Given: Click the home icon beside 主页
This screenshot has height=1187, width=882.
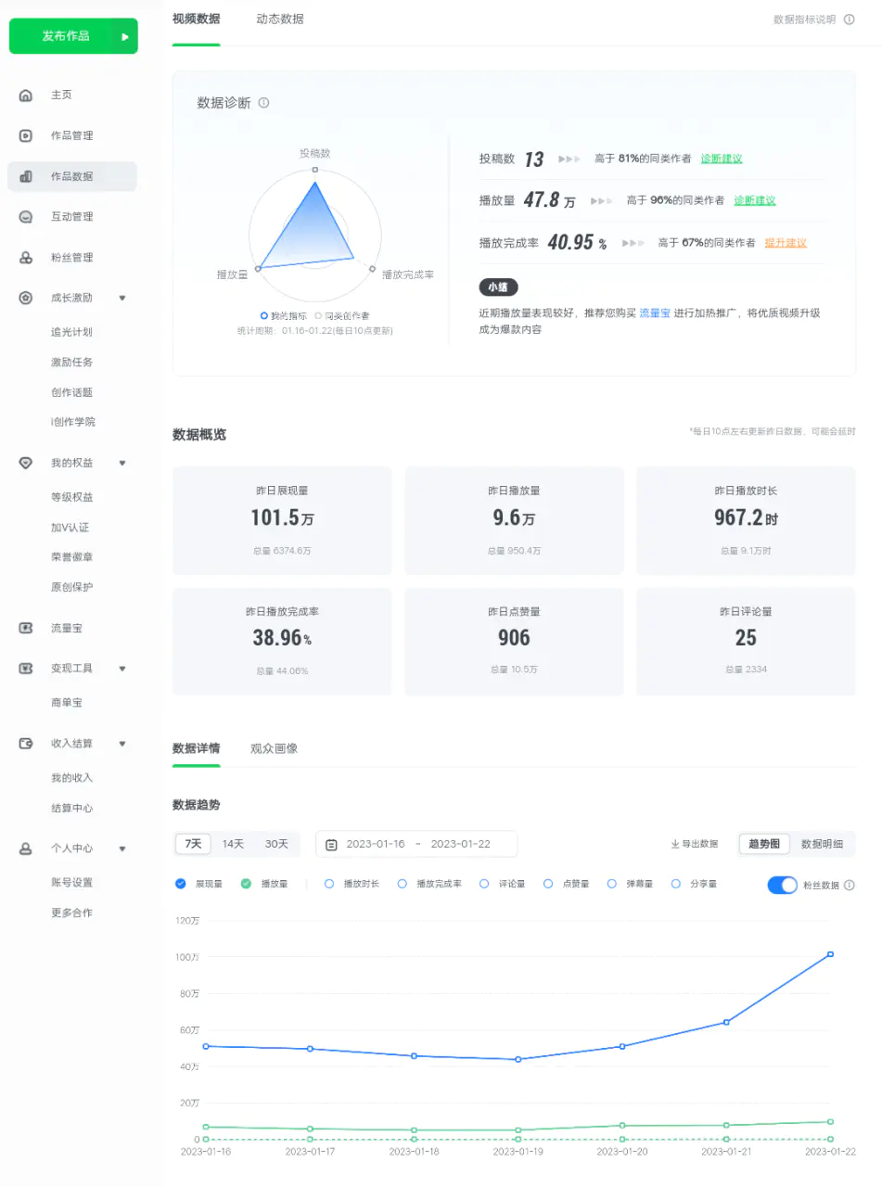Looking at the screenshot, I should coord(26,96).
